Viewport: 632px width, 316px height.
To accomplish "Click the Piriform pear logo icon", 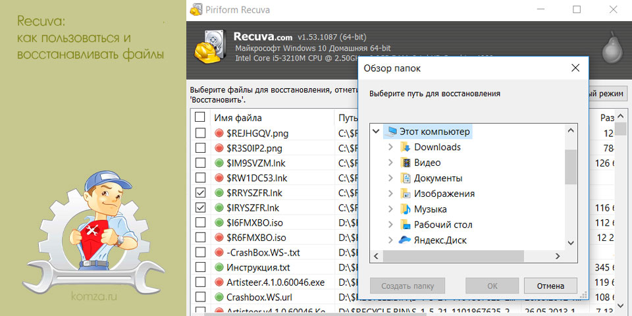I will (x=611, y=47).
